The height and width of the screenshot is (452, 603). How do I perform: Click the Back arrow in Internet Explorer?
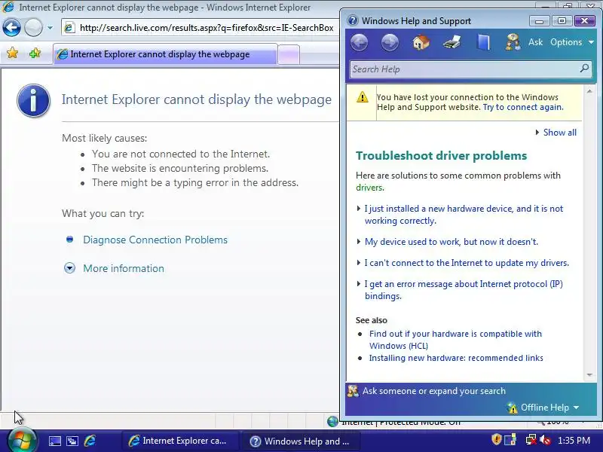coord(11,28)
